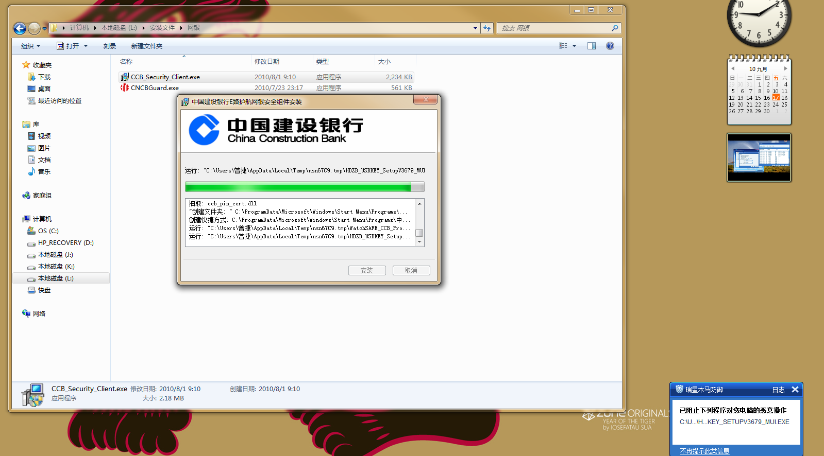Click the slideshow gadget thumbnail

[759, 157]
